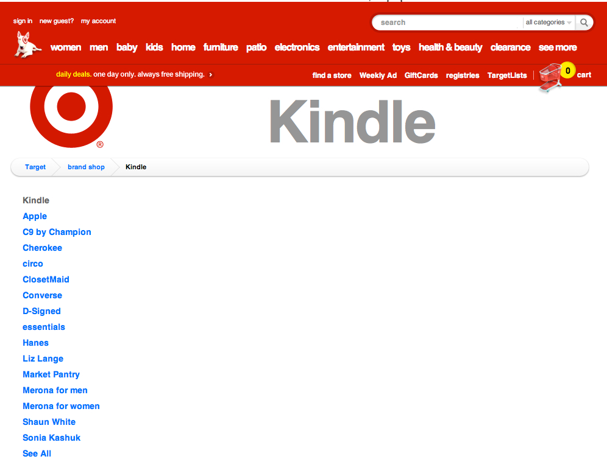Open TargetLists from the red bar

[x=506, y=75]
